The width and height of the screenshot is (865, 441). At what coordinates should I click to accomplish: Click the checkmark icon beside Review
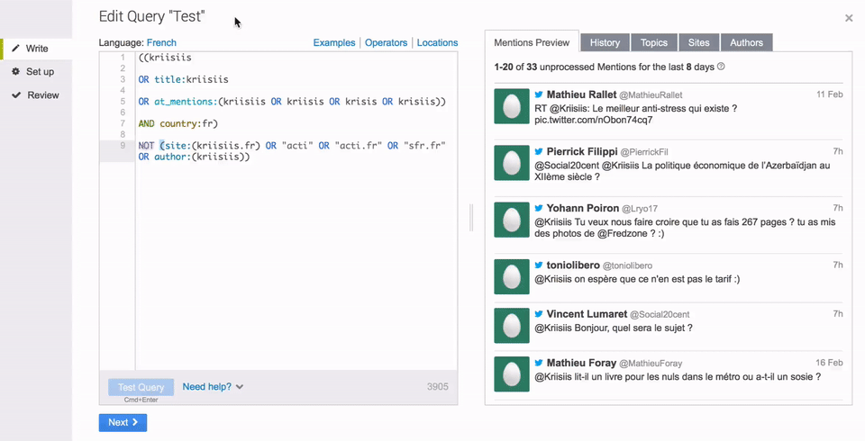[x=15, y=95]
